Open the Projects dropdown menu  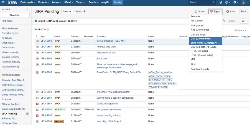pyautogui.click(x=44, y=2)
